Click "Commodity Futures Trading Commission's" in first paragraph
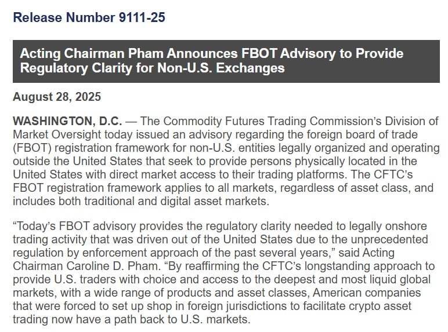 coord(256,121)
